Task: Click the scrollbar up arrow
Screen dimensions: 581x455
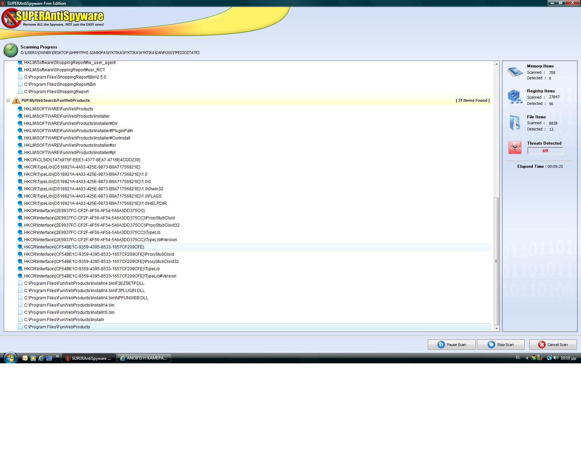Action: pyautogui.click(x=497, y=64)
